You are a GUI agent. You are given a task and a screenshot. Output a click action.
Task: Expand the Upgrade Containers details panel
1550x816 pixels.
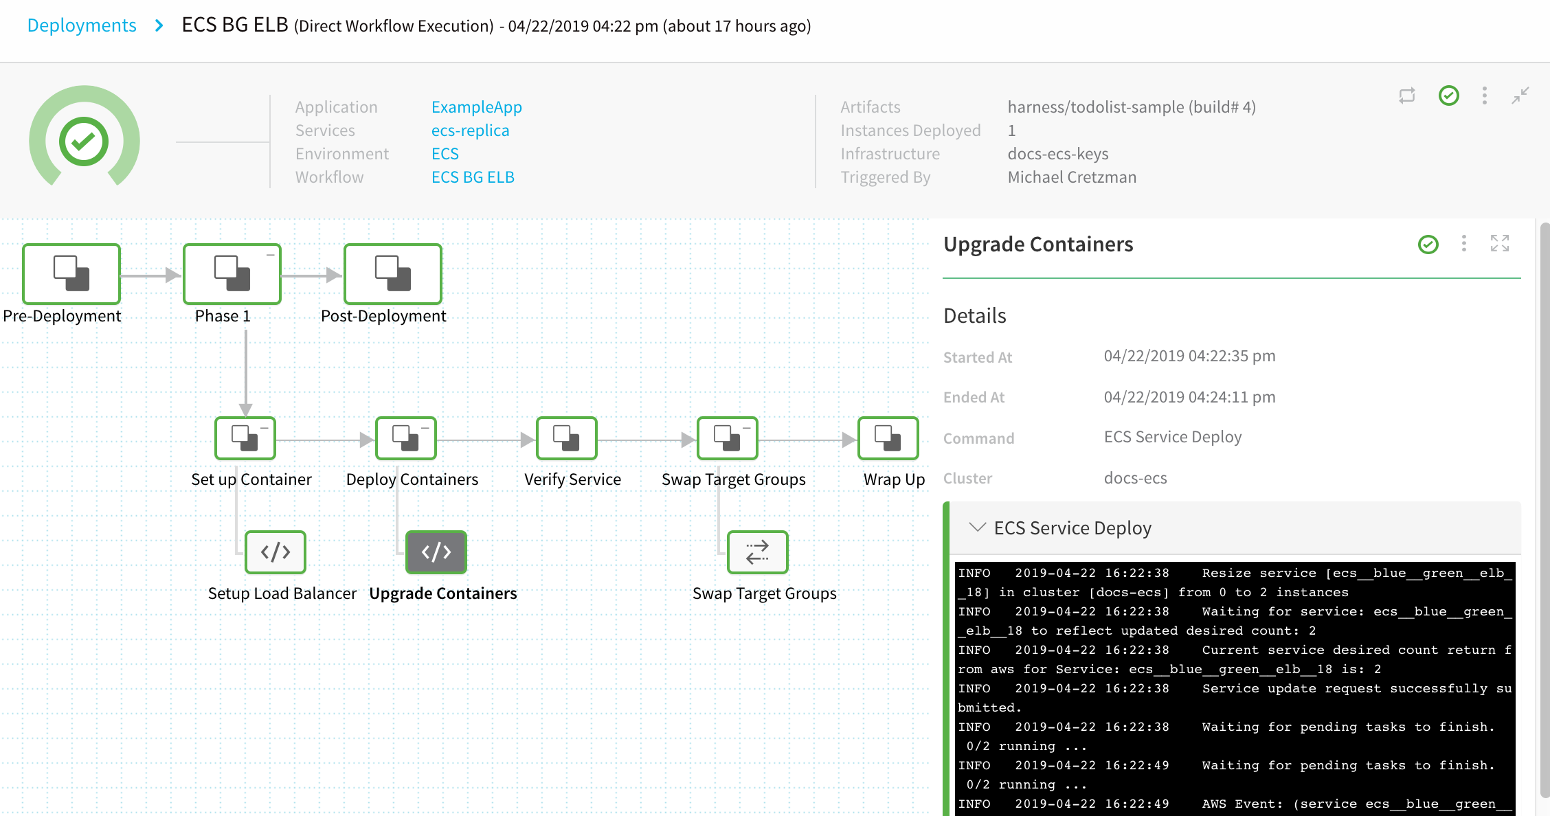click(1499, 243)
